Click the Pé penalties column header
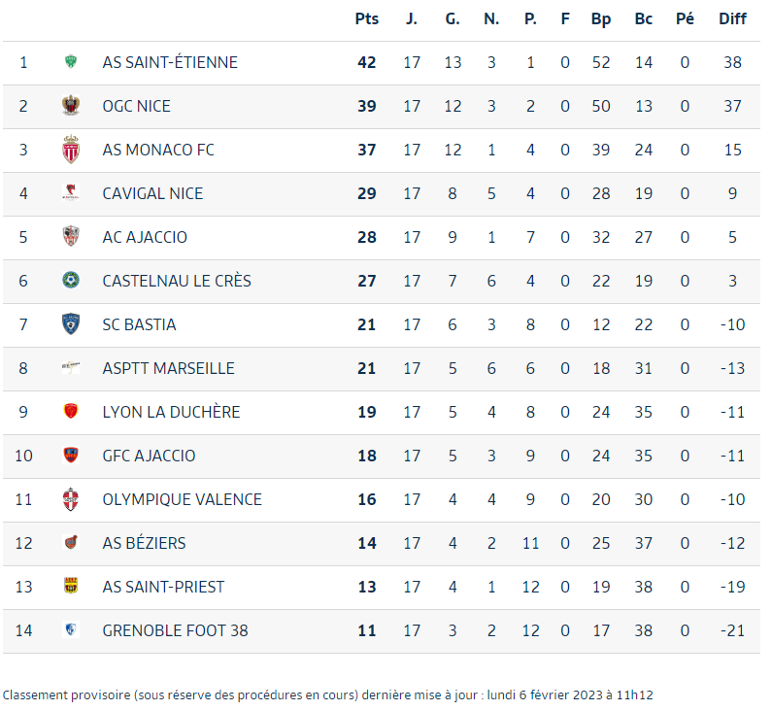Screen dimensions: 772x711 (x=685, y=18)
